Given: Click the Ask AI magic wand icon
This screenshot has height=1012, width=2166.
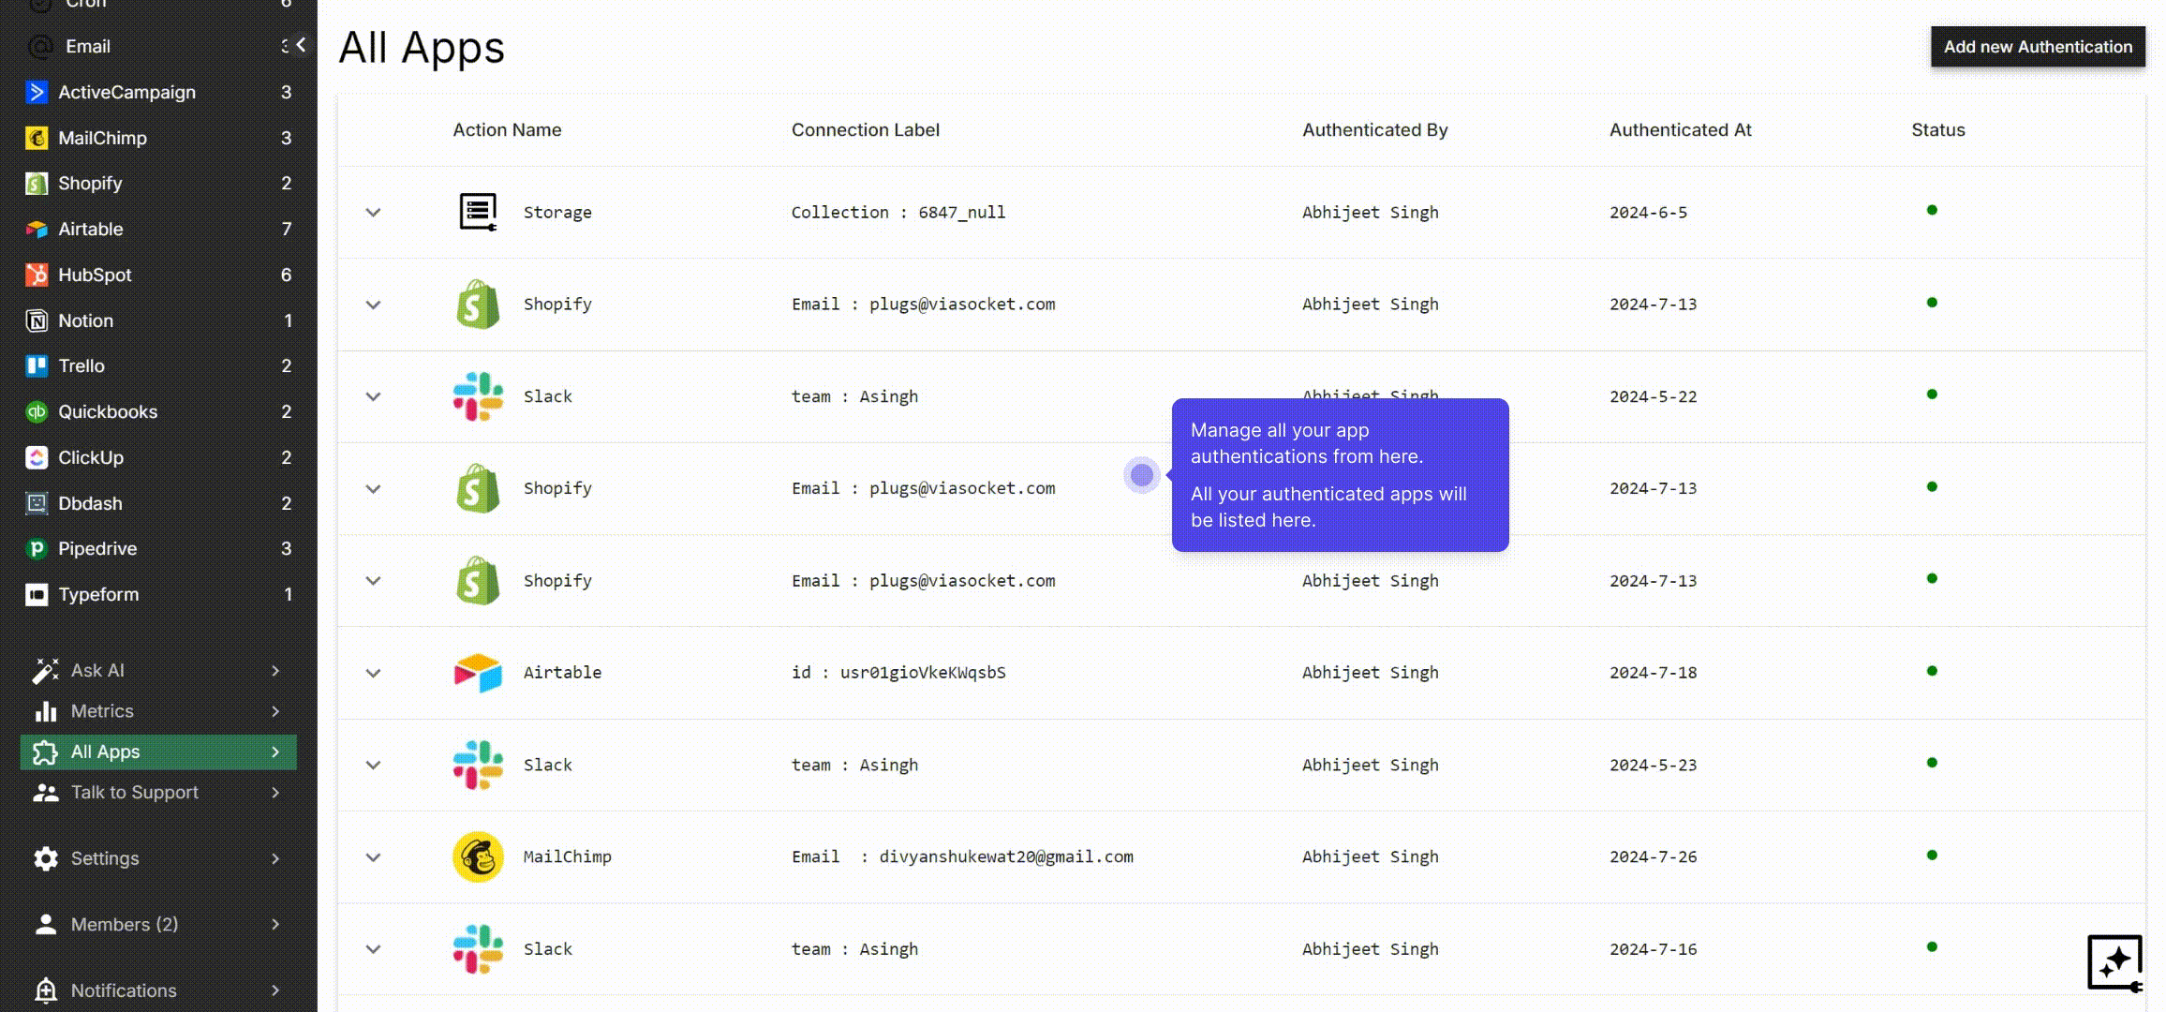Looking at the screenshot, I should [45, 670].
